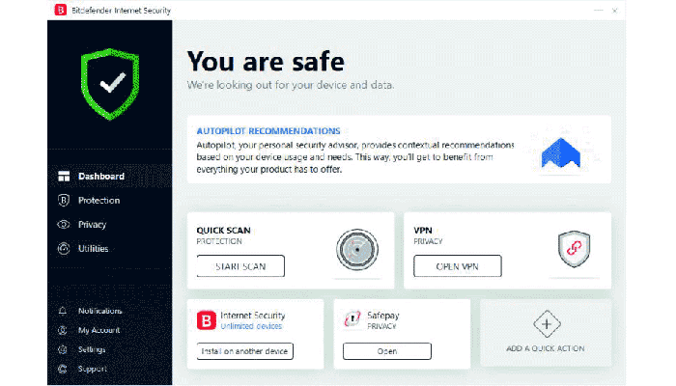This screenshot has height=386, width=676.
Task: Close the Bitdefender window
Action: point(615,11)
